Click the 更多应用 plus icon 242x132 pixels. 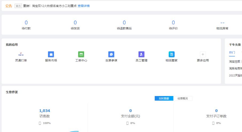[x=203, y=54]
